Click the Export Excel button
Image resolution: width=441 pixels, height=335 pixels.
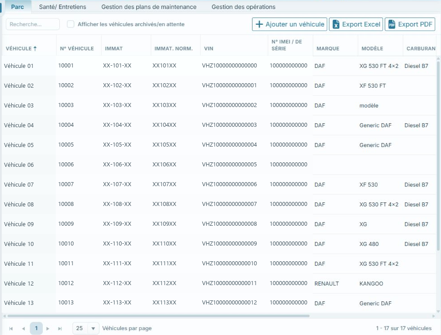[356, 24]
